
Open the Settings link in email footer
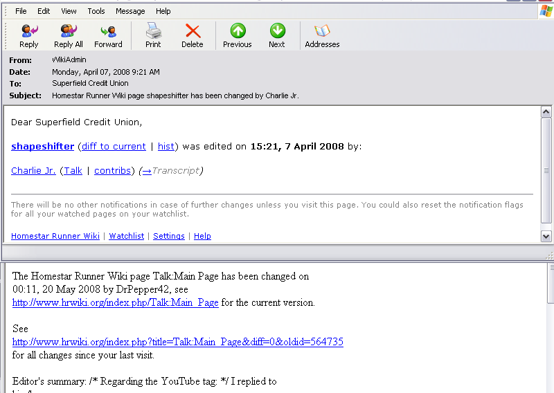click(169, 236)
